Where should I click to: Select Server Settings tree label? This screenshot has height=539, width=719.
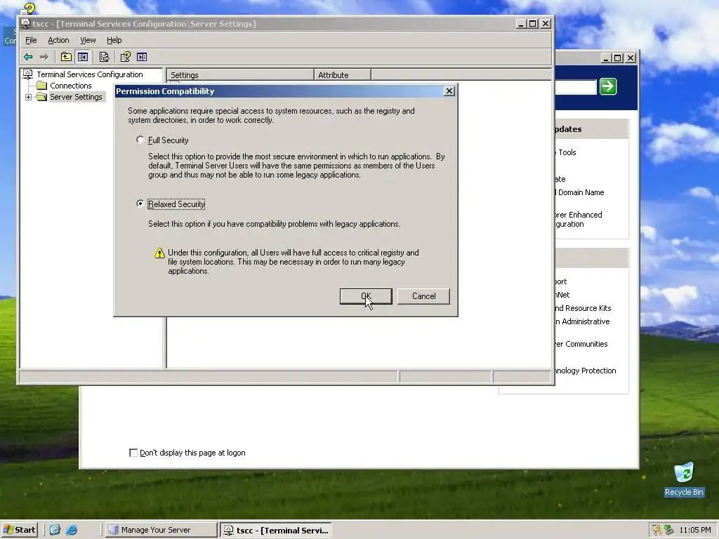(76, 97)
